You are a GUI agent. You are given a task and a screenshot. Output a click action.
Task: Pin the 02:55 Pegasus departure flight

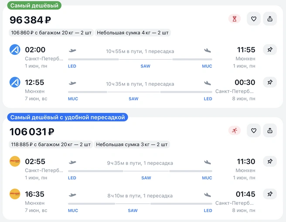(270, 161)
